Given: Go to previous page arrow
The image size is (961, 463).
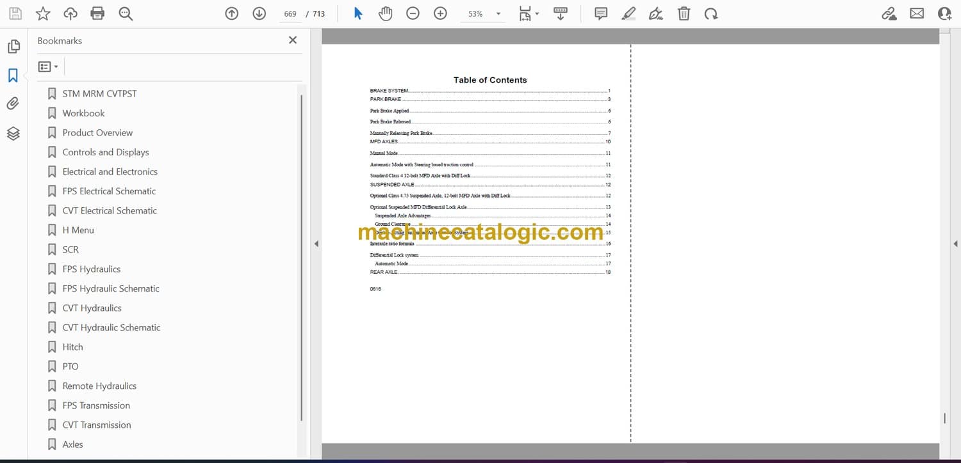Looking at the screenshot, I should 232,13.
